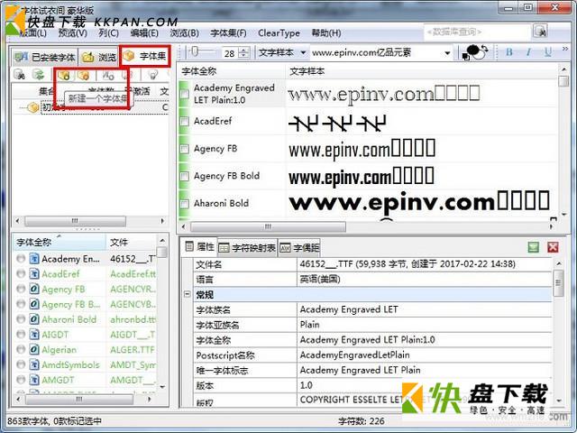Viewport: 577px width, 433px height.
Task: Check the Agency FB Bold preview checkbox
Action: 185,176
